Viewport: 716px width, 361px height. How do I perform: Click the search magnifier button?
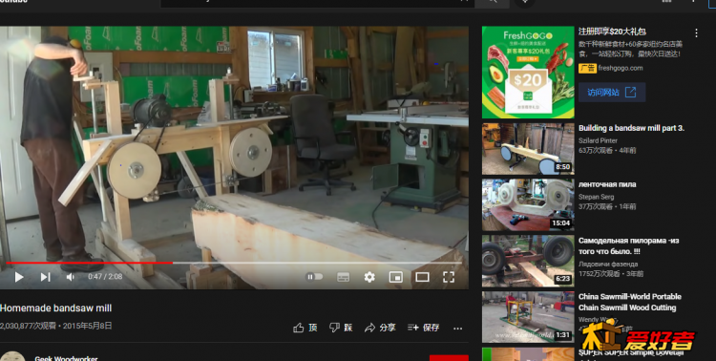click(x=492, y=3)
